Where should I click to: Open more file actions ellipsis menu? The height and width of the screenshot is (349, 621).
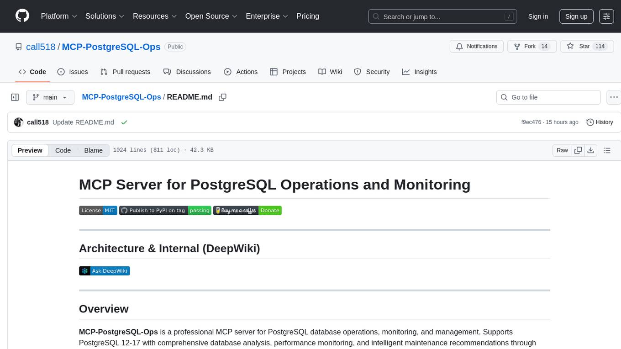tap(614, 97)
